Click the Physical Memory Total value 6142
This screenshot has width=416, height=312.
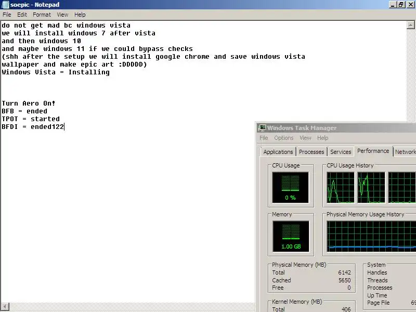click(344, 272)
